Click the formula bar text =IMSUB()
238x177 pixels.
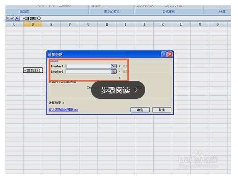point(32,18)
